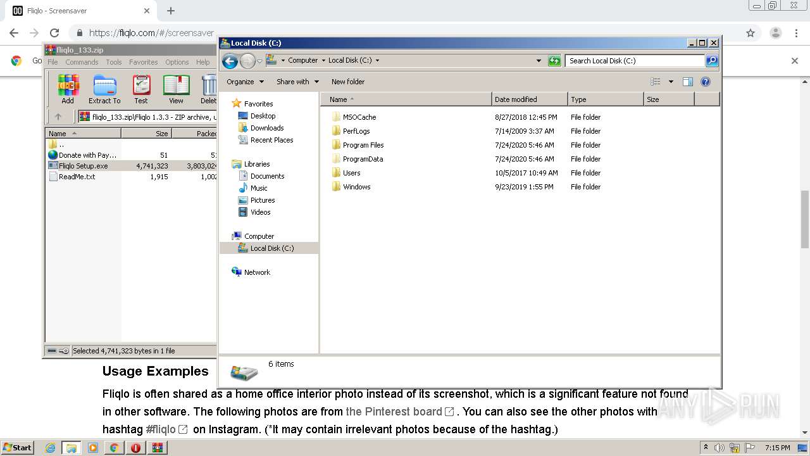
Task: Click the Windows Explorer taskbar icon
Action: 72,448
